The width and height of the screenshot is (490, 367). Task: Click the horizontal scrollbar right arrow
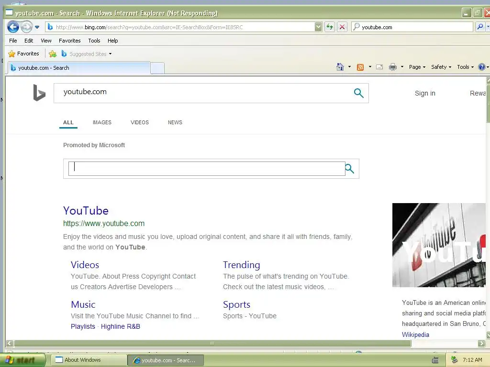[481, 343]
